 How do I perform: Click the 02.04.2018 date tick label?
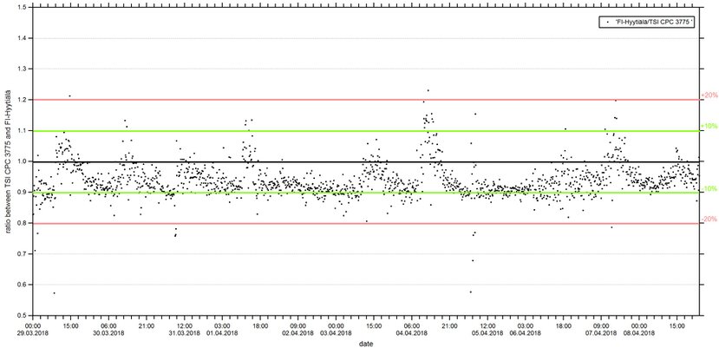(x=297, y=332)
